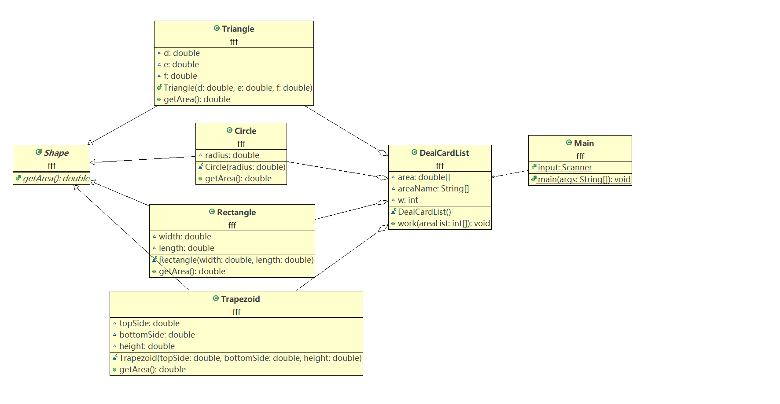Select the Triangle class name
The image size is (780, 404).
[x=238, y=29]
